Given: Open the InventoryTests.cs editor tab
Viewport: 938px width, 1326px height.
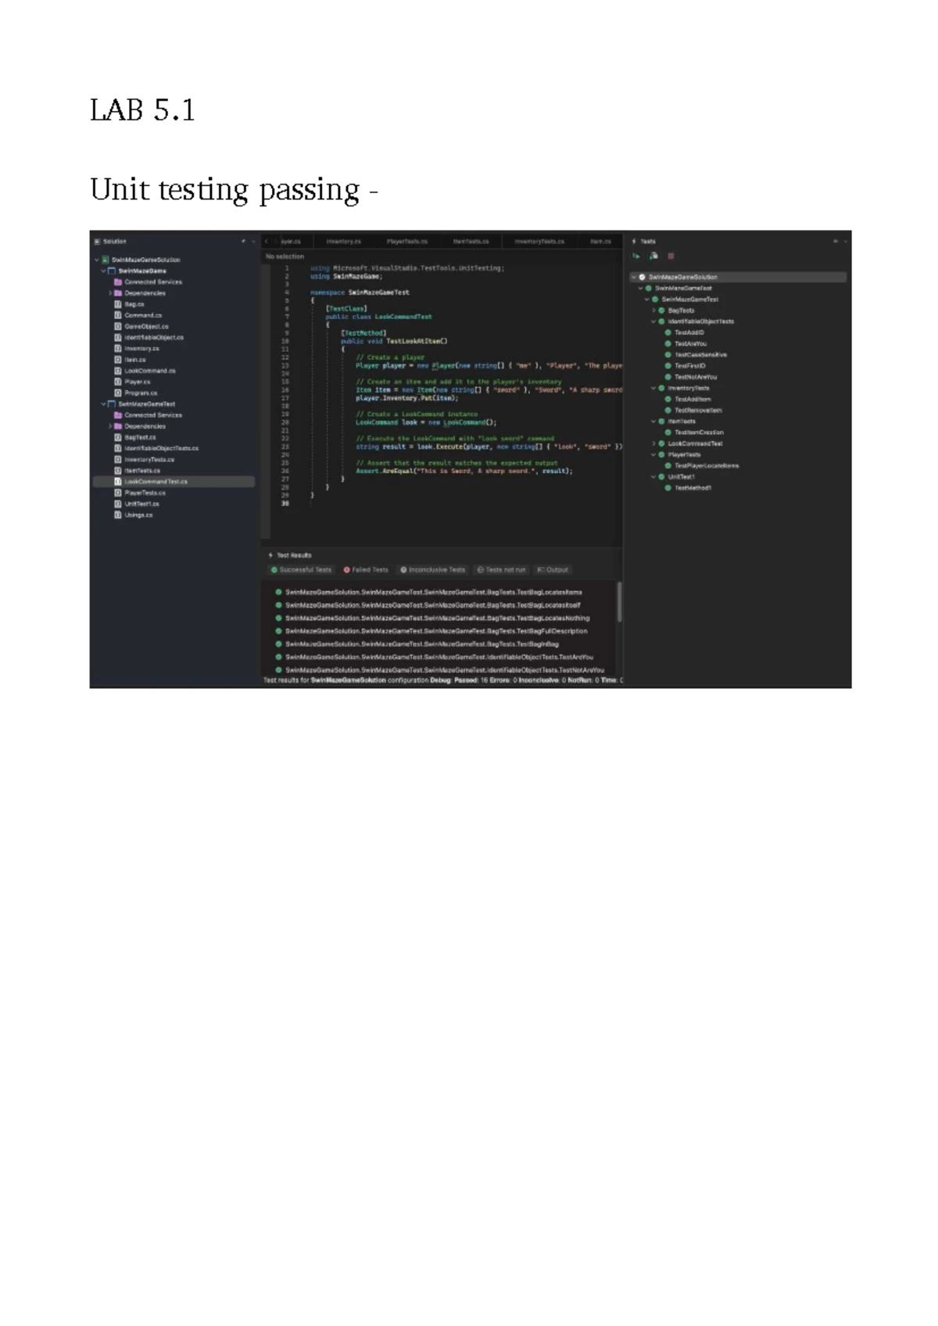Looking at the screenshot, I should click(x=539, y=242).
